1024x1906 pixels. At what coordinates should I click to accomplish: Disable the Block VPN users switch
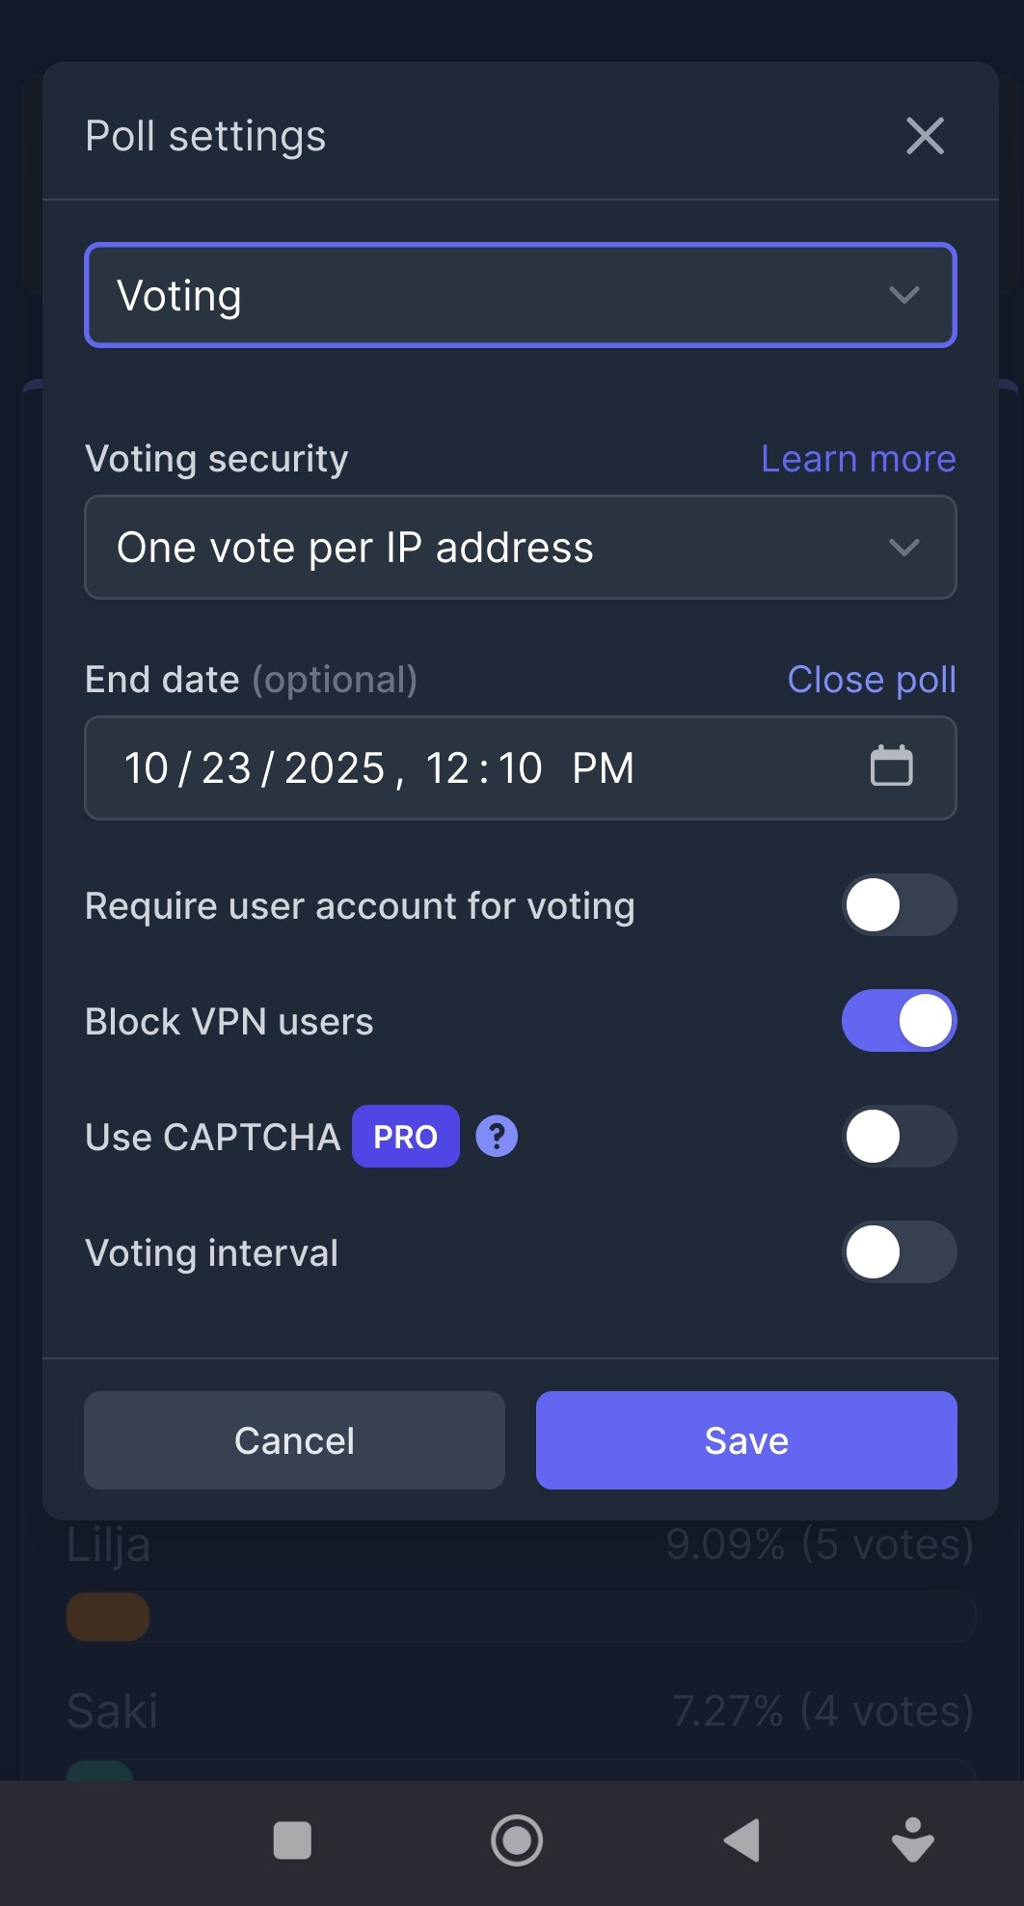899,1021
